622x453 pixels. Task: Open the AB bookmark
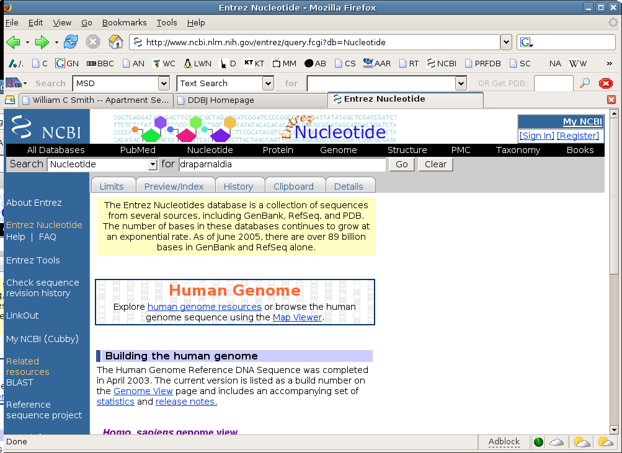316,63
